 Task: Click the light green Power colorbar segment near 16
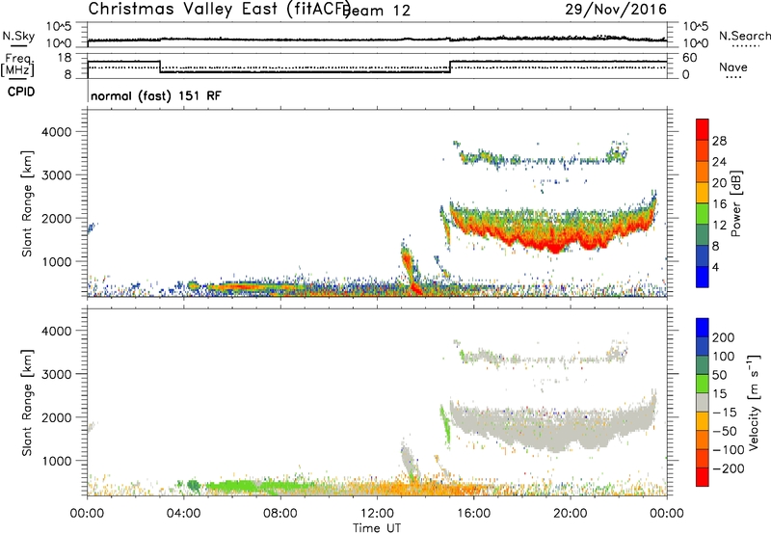[x=703, y=213]
